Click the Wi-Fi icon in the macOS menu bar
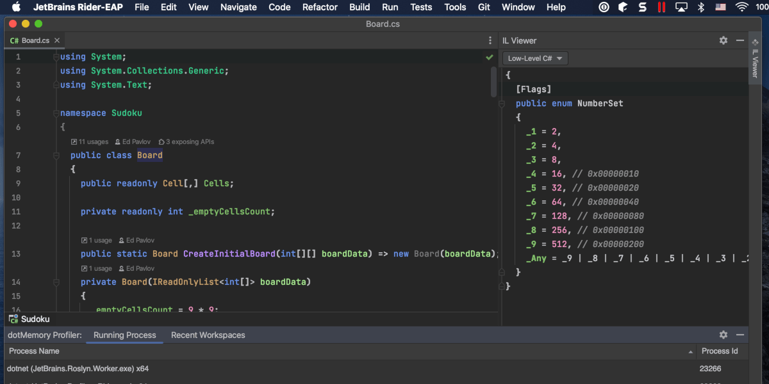 [x=741, y=7]
